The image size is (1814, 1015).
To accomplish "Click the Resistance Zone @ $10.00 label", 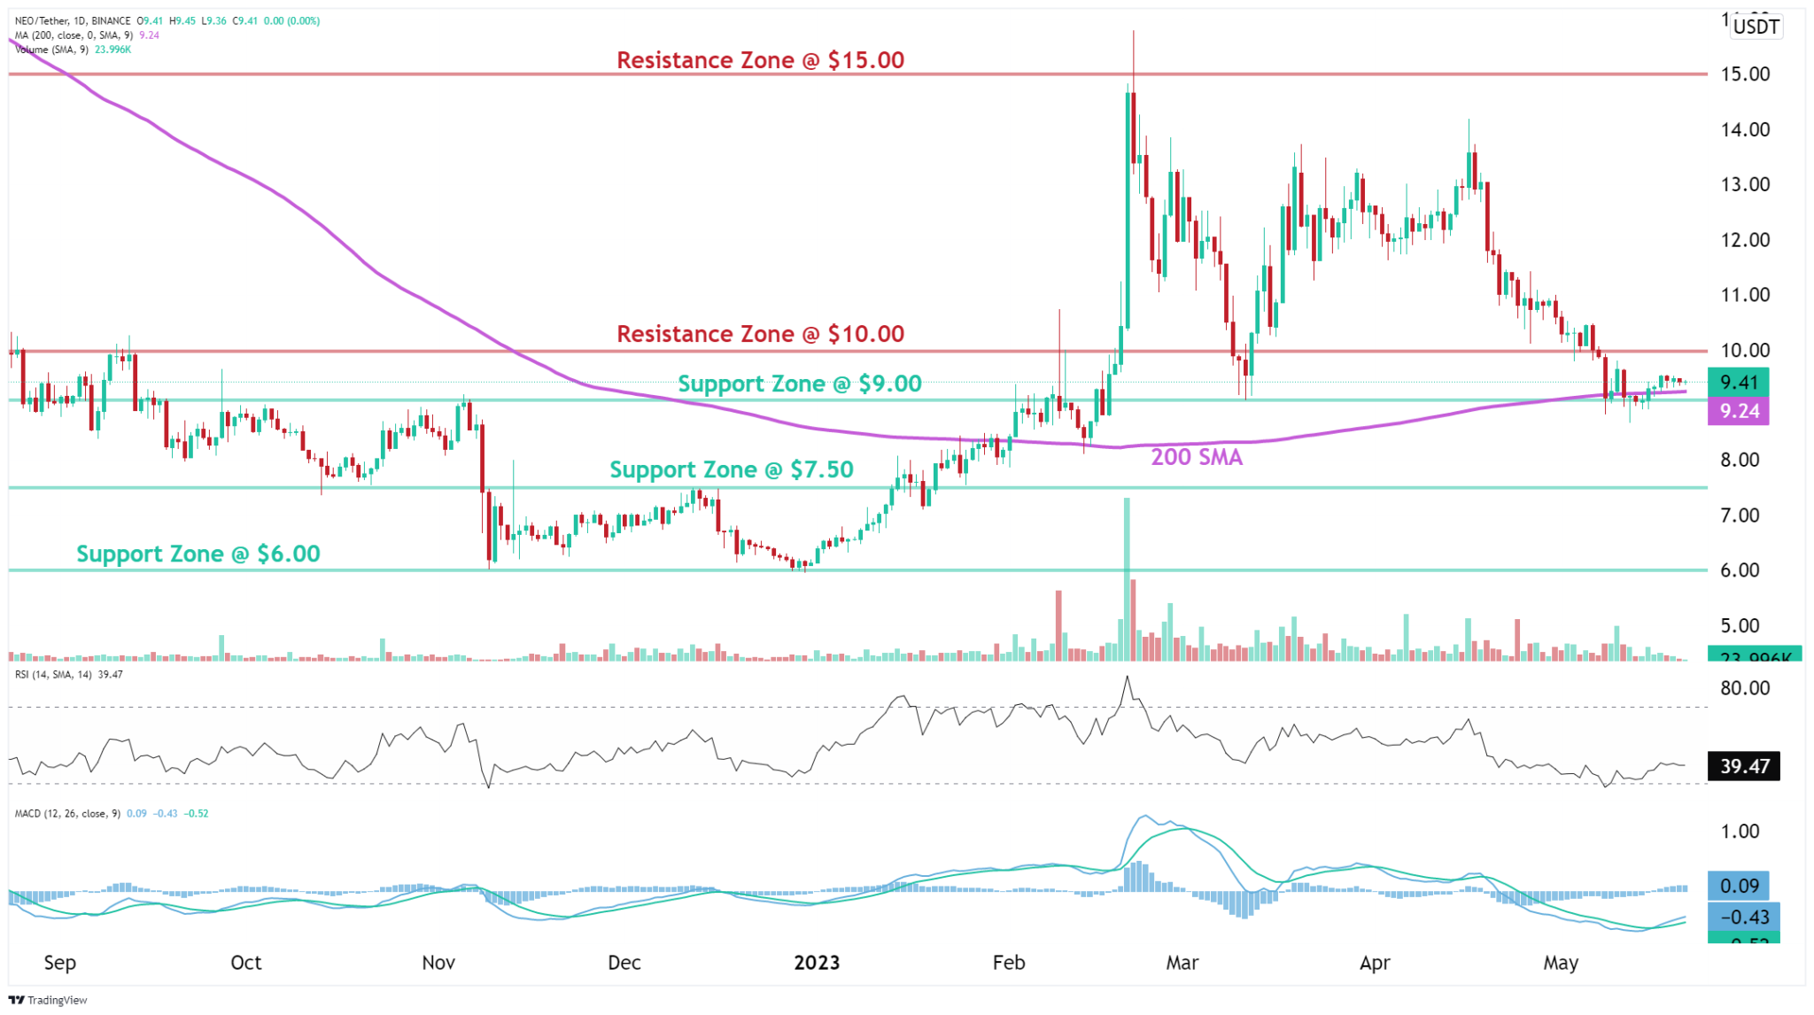I will coord(761,334).
